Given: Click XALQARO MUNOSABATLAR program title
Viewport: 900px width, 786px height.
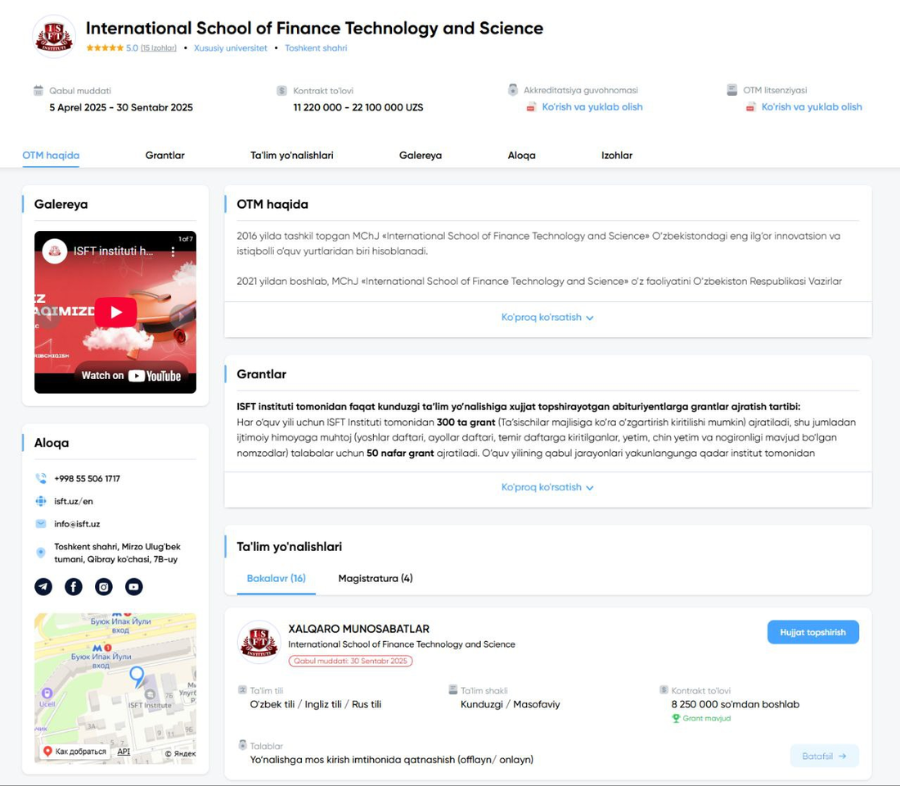Looking at the screenshot, I should point(358,629).
